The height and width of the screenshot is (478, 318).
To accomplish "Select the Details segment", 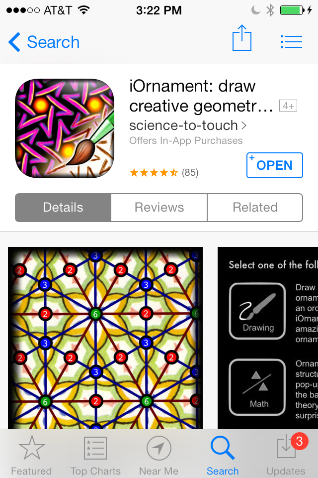I will [63, 208].
